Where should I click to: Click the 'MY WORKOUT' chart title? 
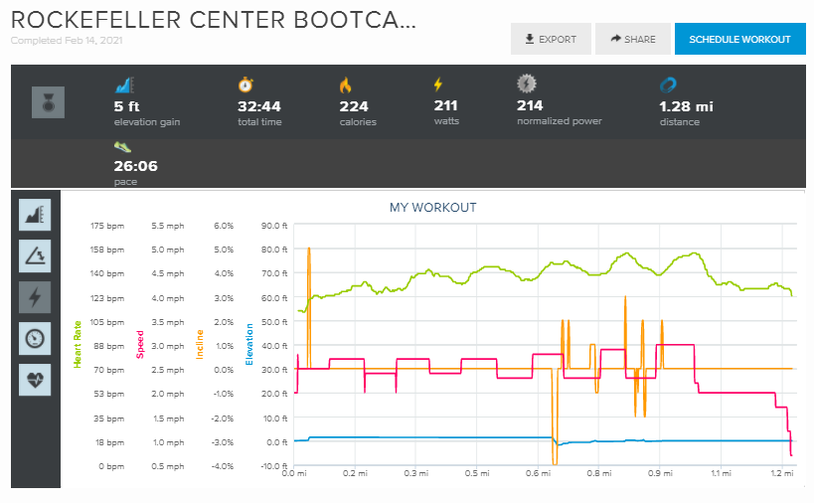433,208
